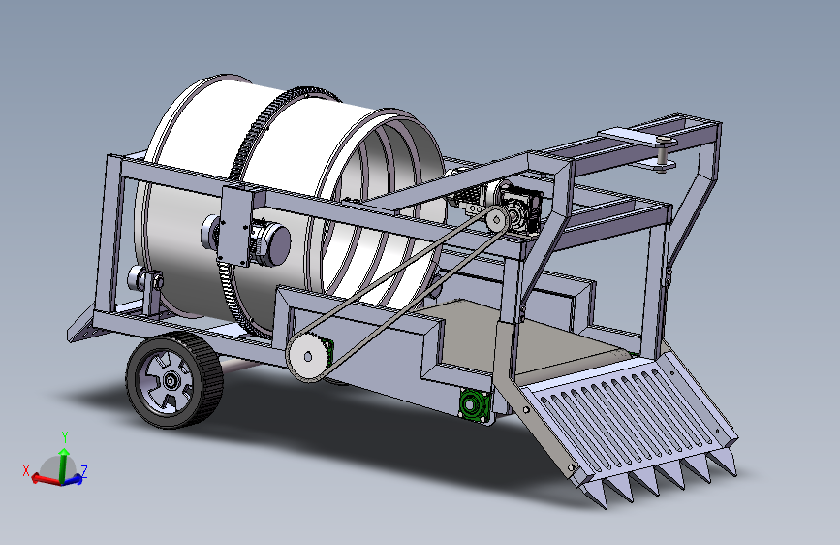Select the small upper belt pulley
Image resolution: width=840 pixels, height=545 pixels.
point(497,219)
